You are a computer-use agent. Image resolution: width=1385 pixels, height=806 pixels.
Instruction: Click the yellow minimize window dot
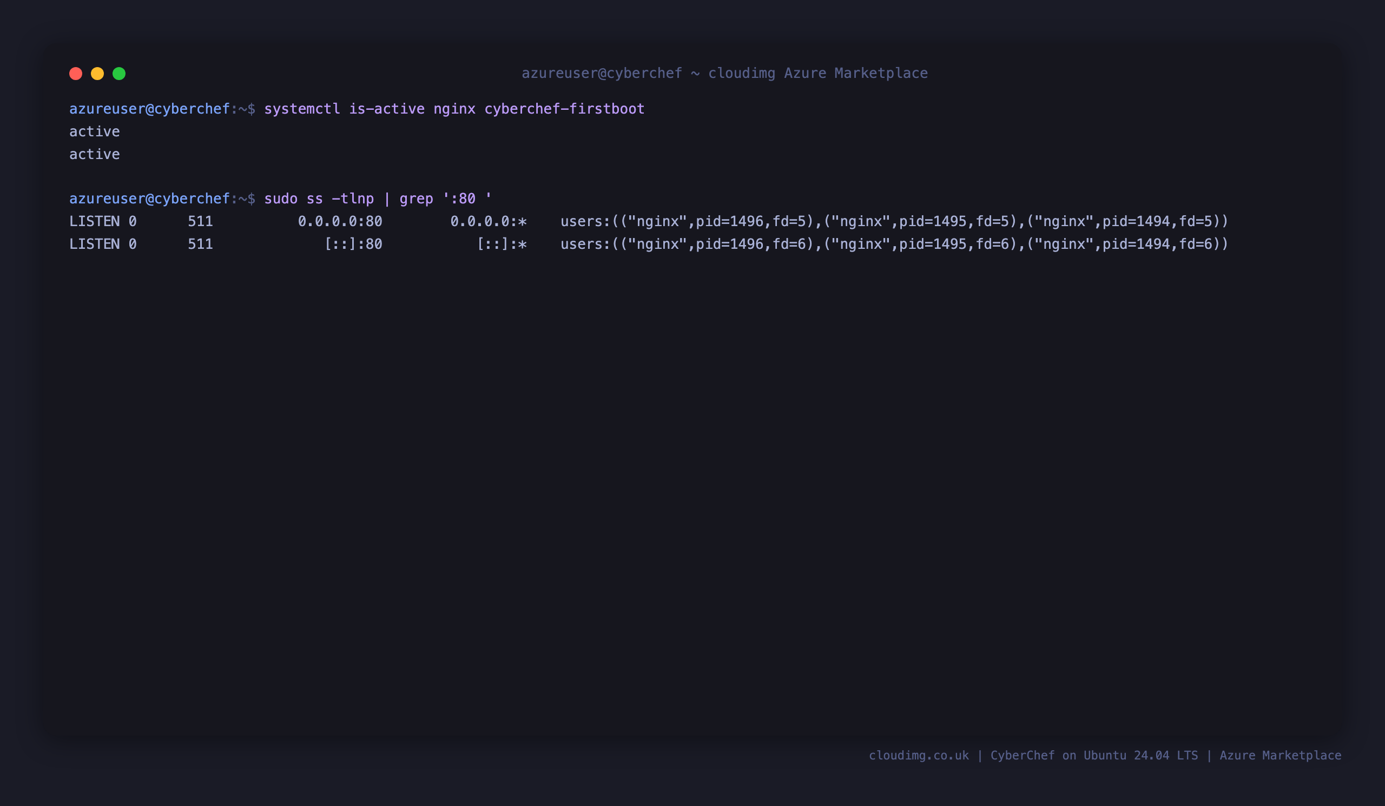tap(97, 74)
